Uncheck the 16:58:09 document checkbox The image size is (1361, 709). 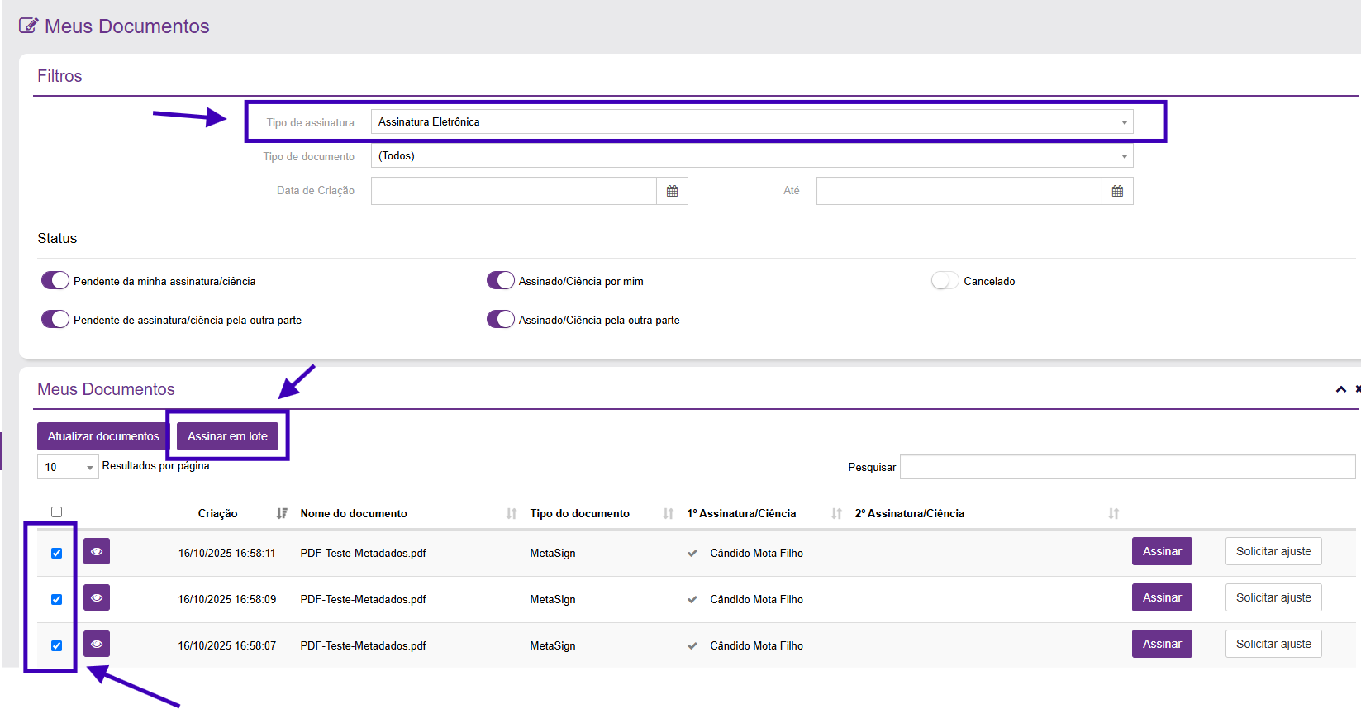(56, 599)
